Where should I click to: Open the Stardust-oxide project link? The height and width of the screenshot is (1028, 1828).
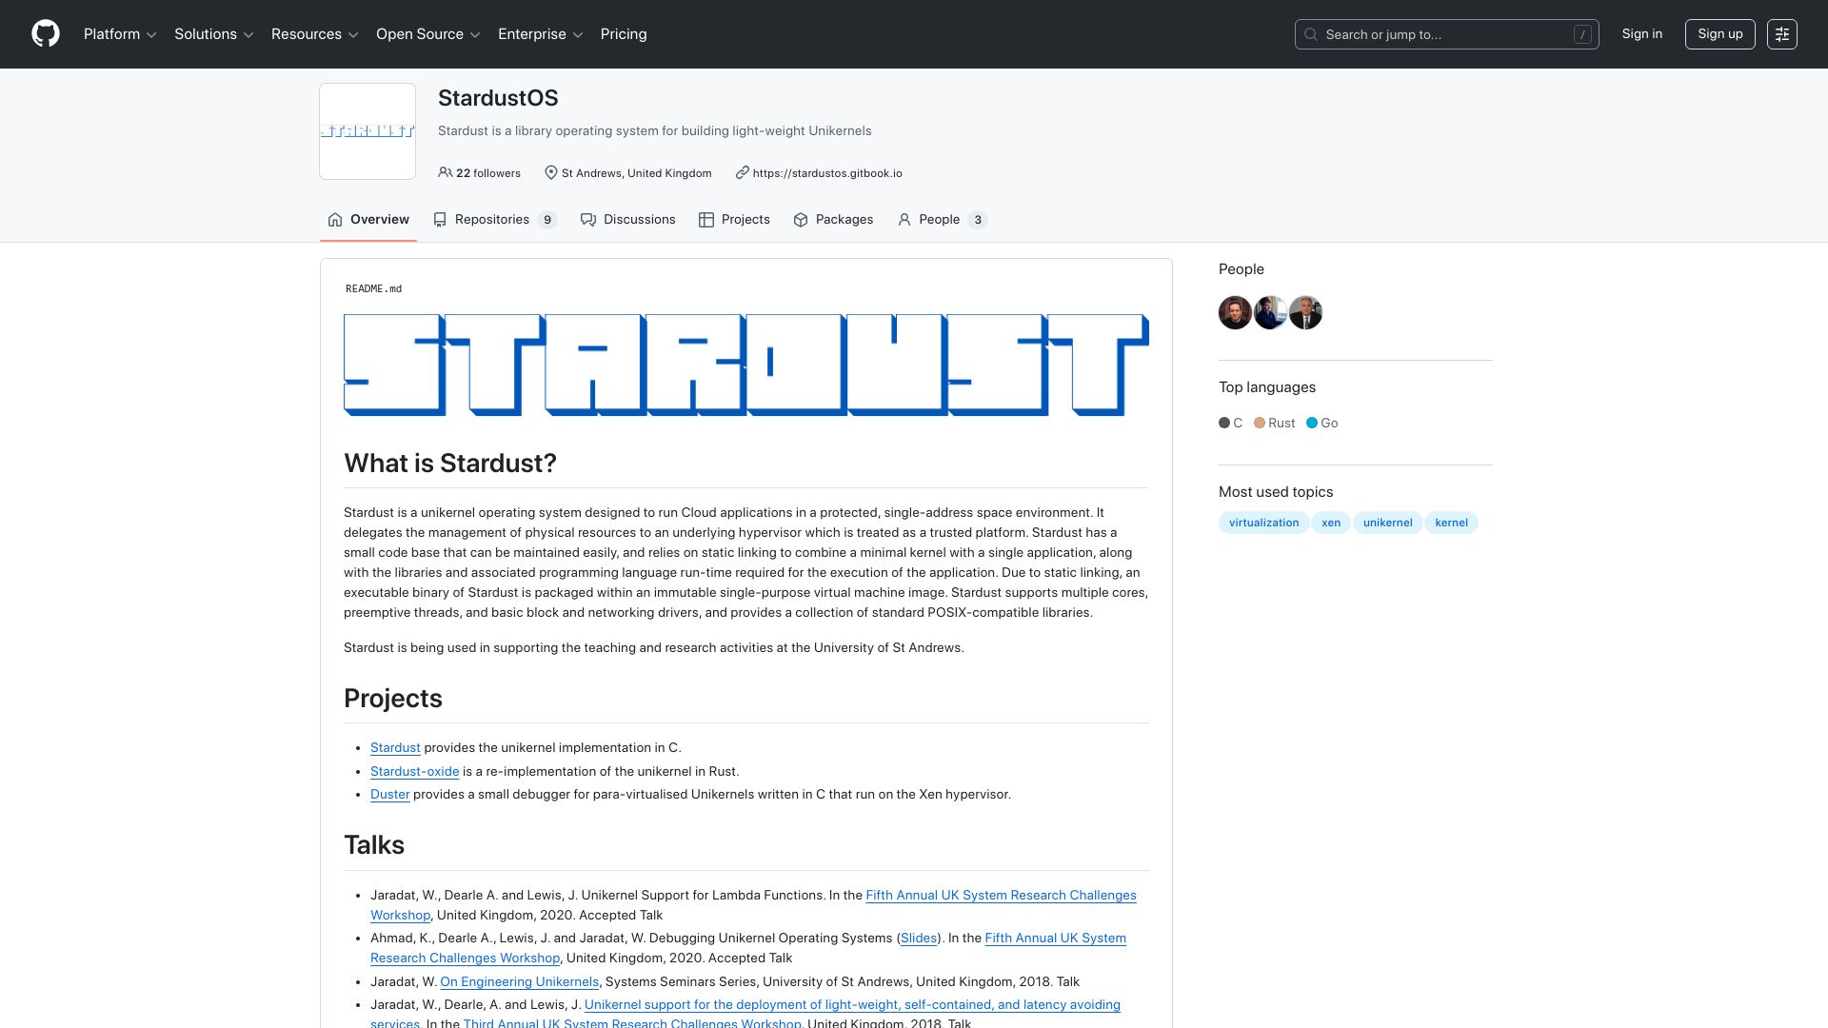(414, 772)
